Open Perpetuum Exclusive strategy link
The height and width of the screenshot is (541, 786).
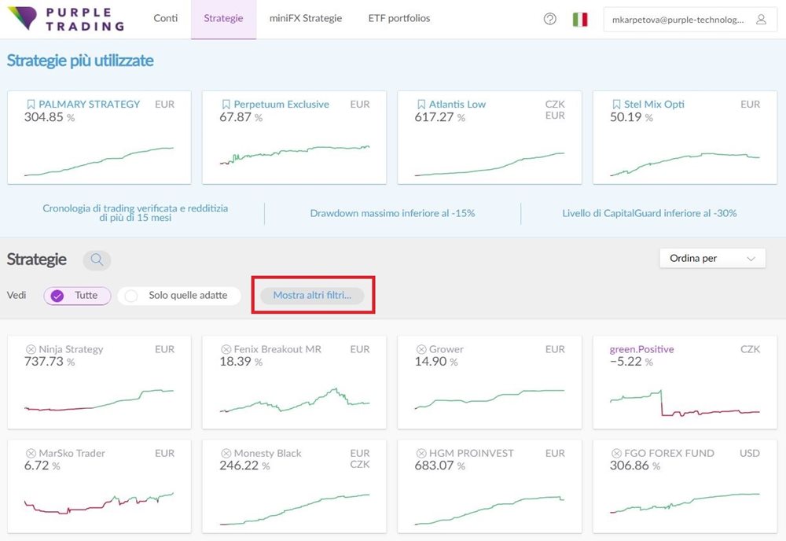point(281,105)
